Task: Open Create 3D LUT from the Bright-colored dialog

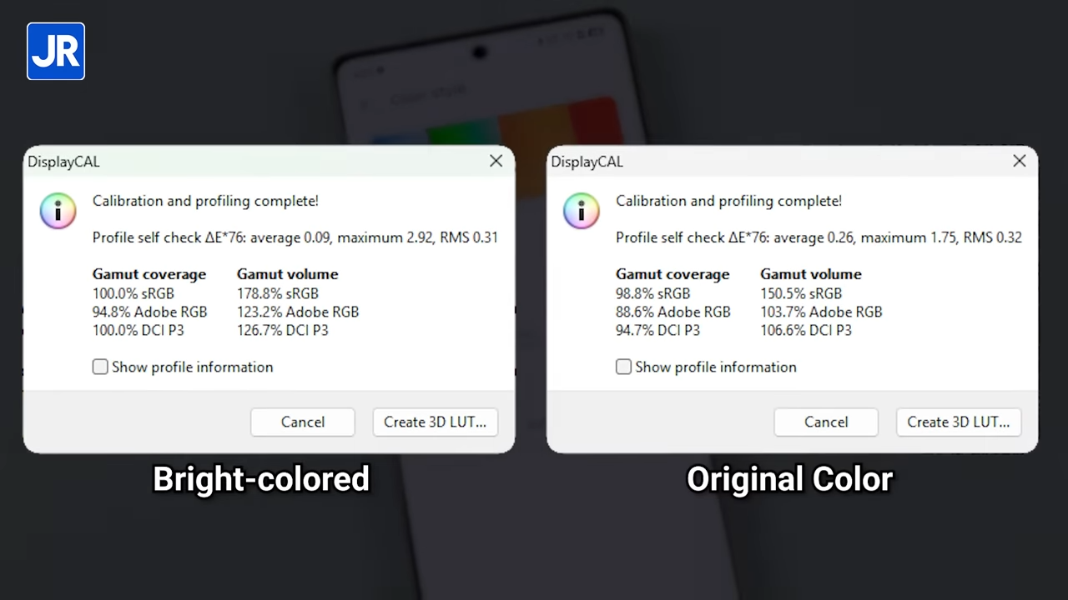Action: [x=435, y=422]
